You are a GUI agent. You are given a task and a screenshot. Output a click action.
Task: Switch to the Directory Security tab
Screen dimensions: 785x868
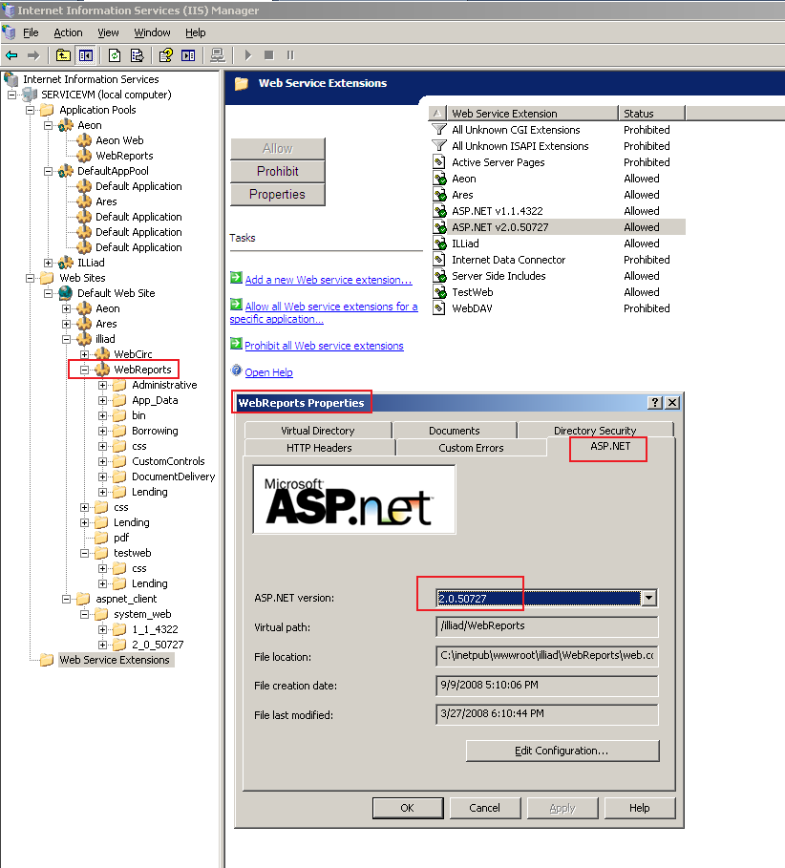click(595, 430)
